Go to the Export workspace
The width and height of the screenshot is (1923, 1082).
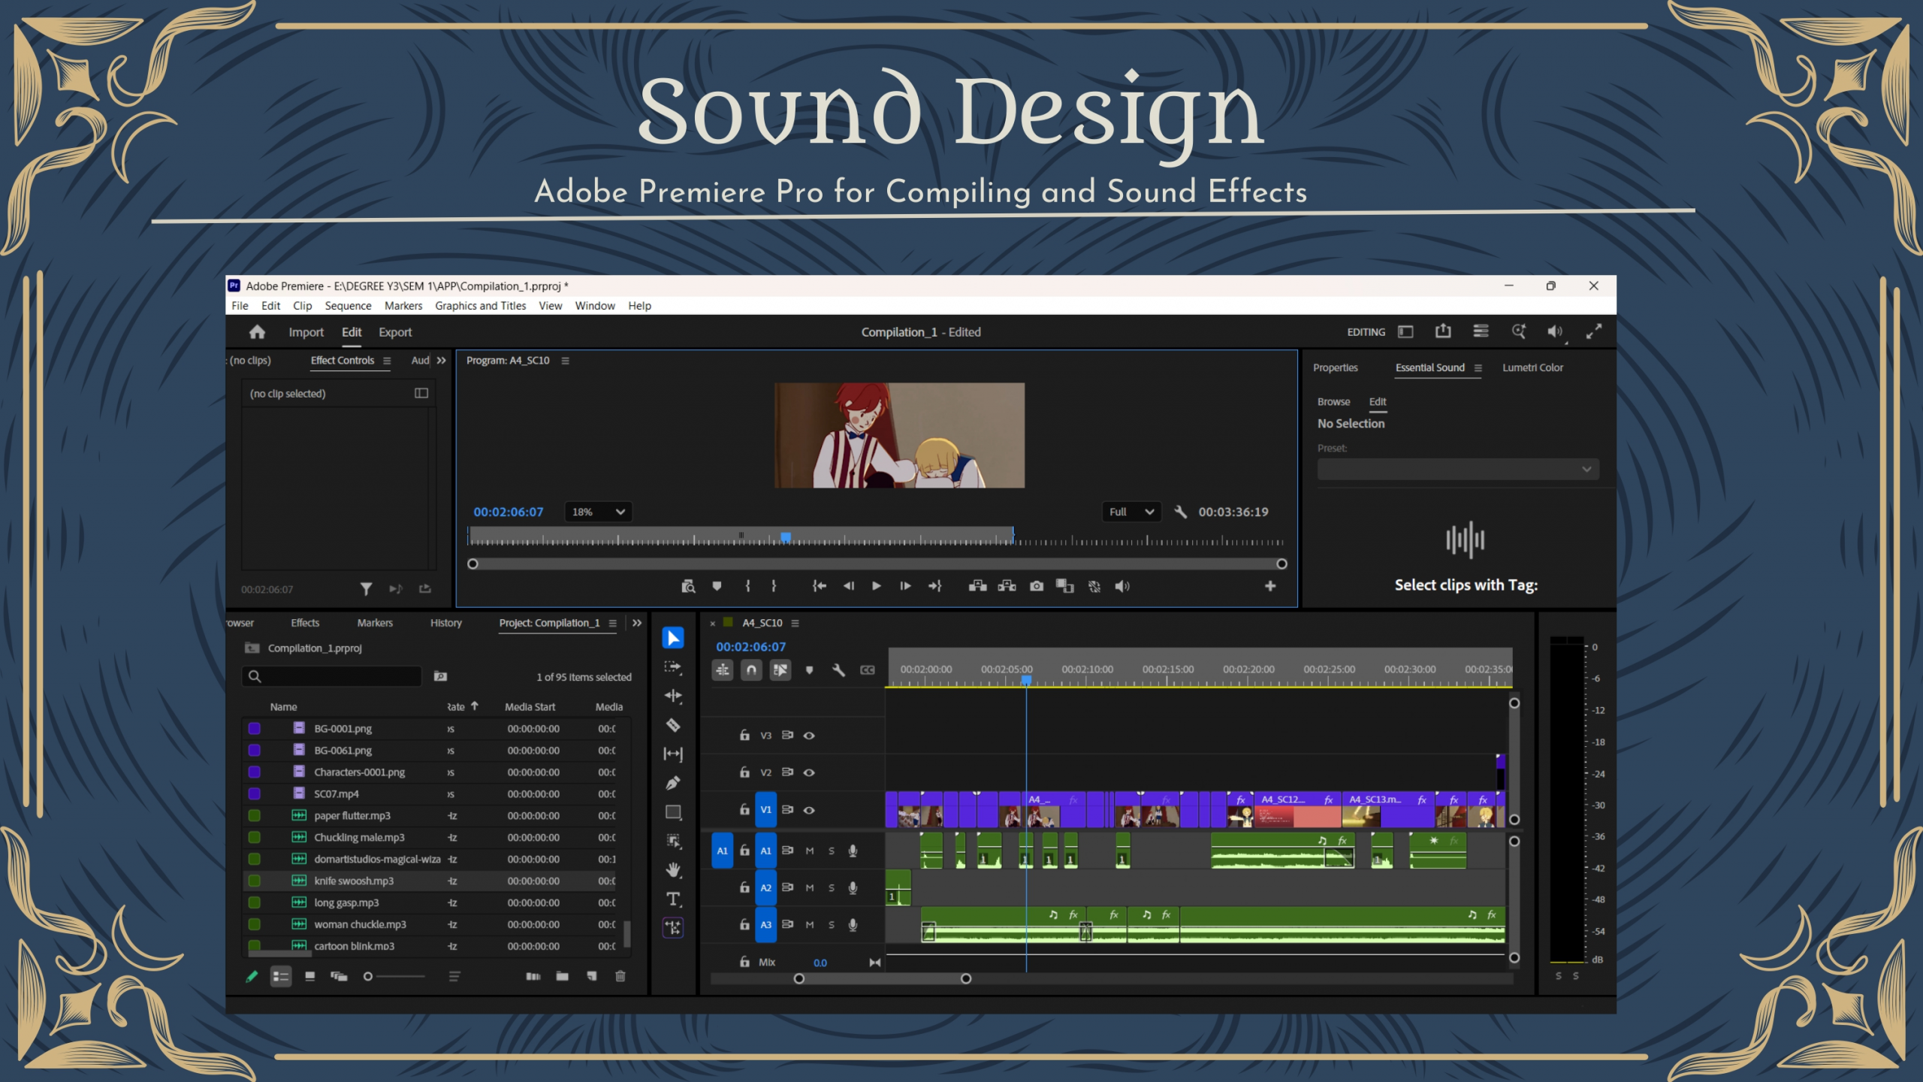[x=395, y=332]
